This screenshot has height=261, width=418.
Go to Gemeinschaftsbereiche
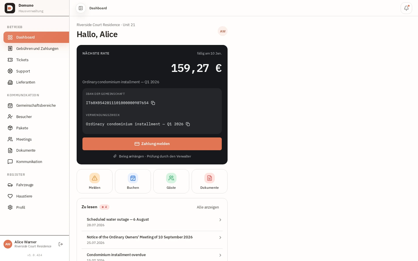point(36,106)
